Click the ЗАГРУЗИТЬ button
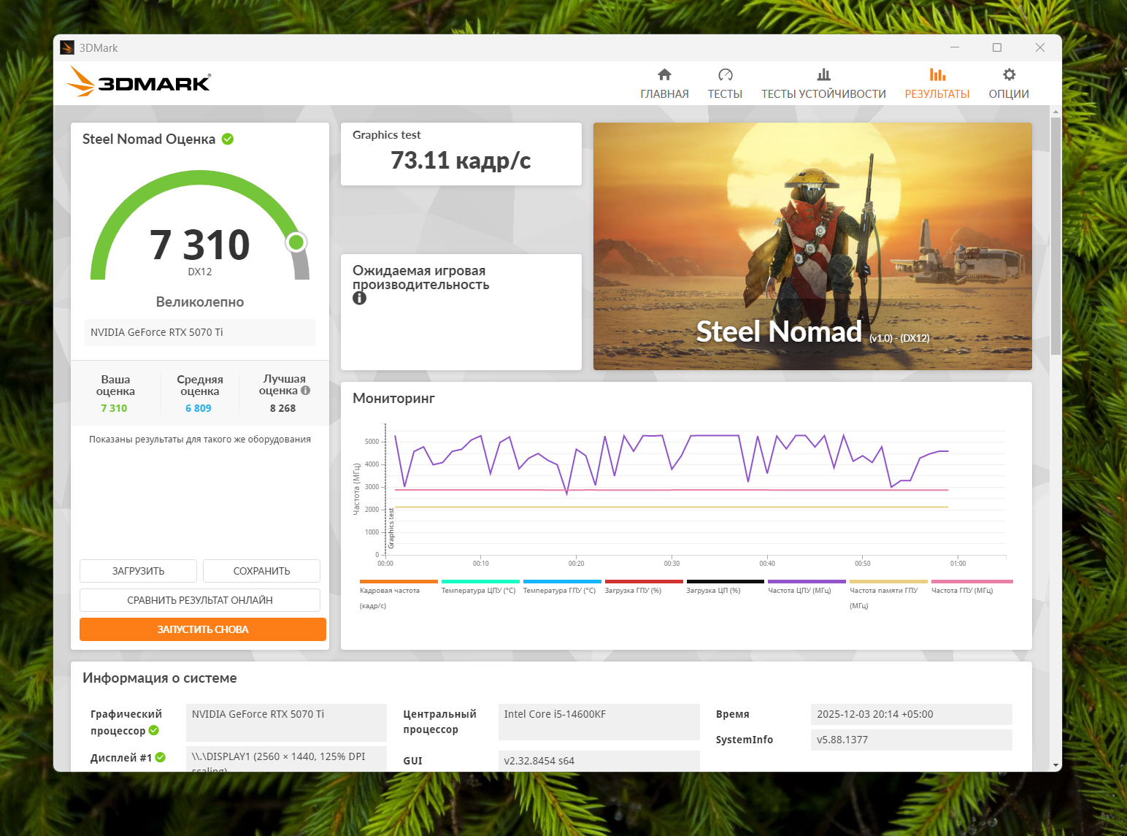The image size is (1127, 836). 138,571
